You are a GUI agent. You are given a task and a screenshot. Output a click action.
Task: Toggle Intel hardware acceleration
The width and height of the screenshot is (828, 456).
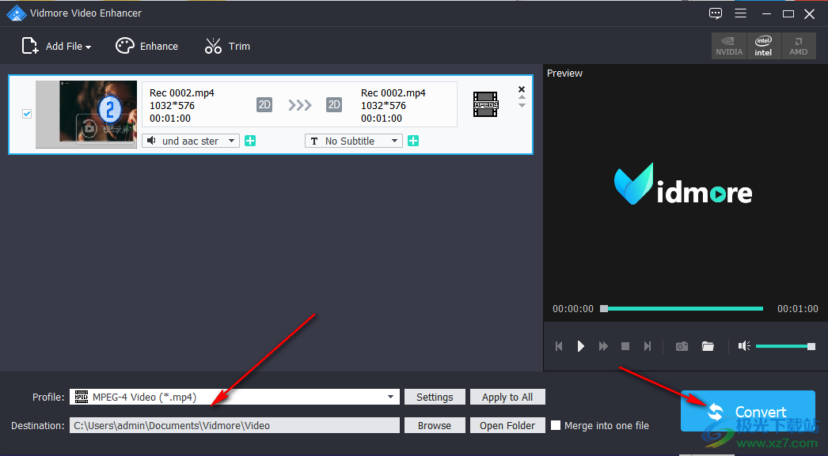coord(763,46)
